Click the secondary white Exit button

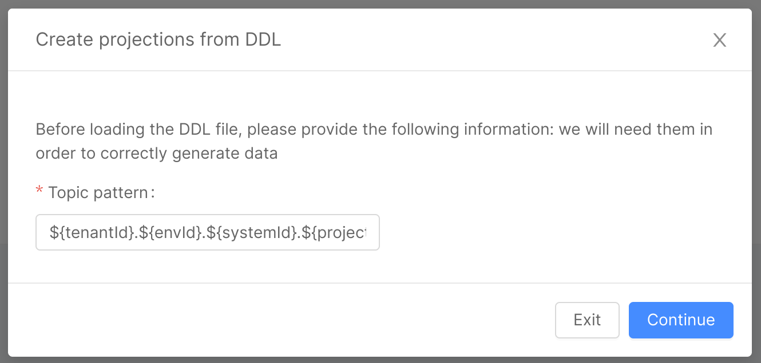click(x=587, y=320)
